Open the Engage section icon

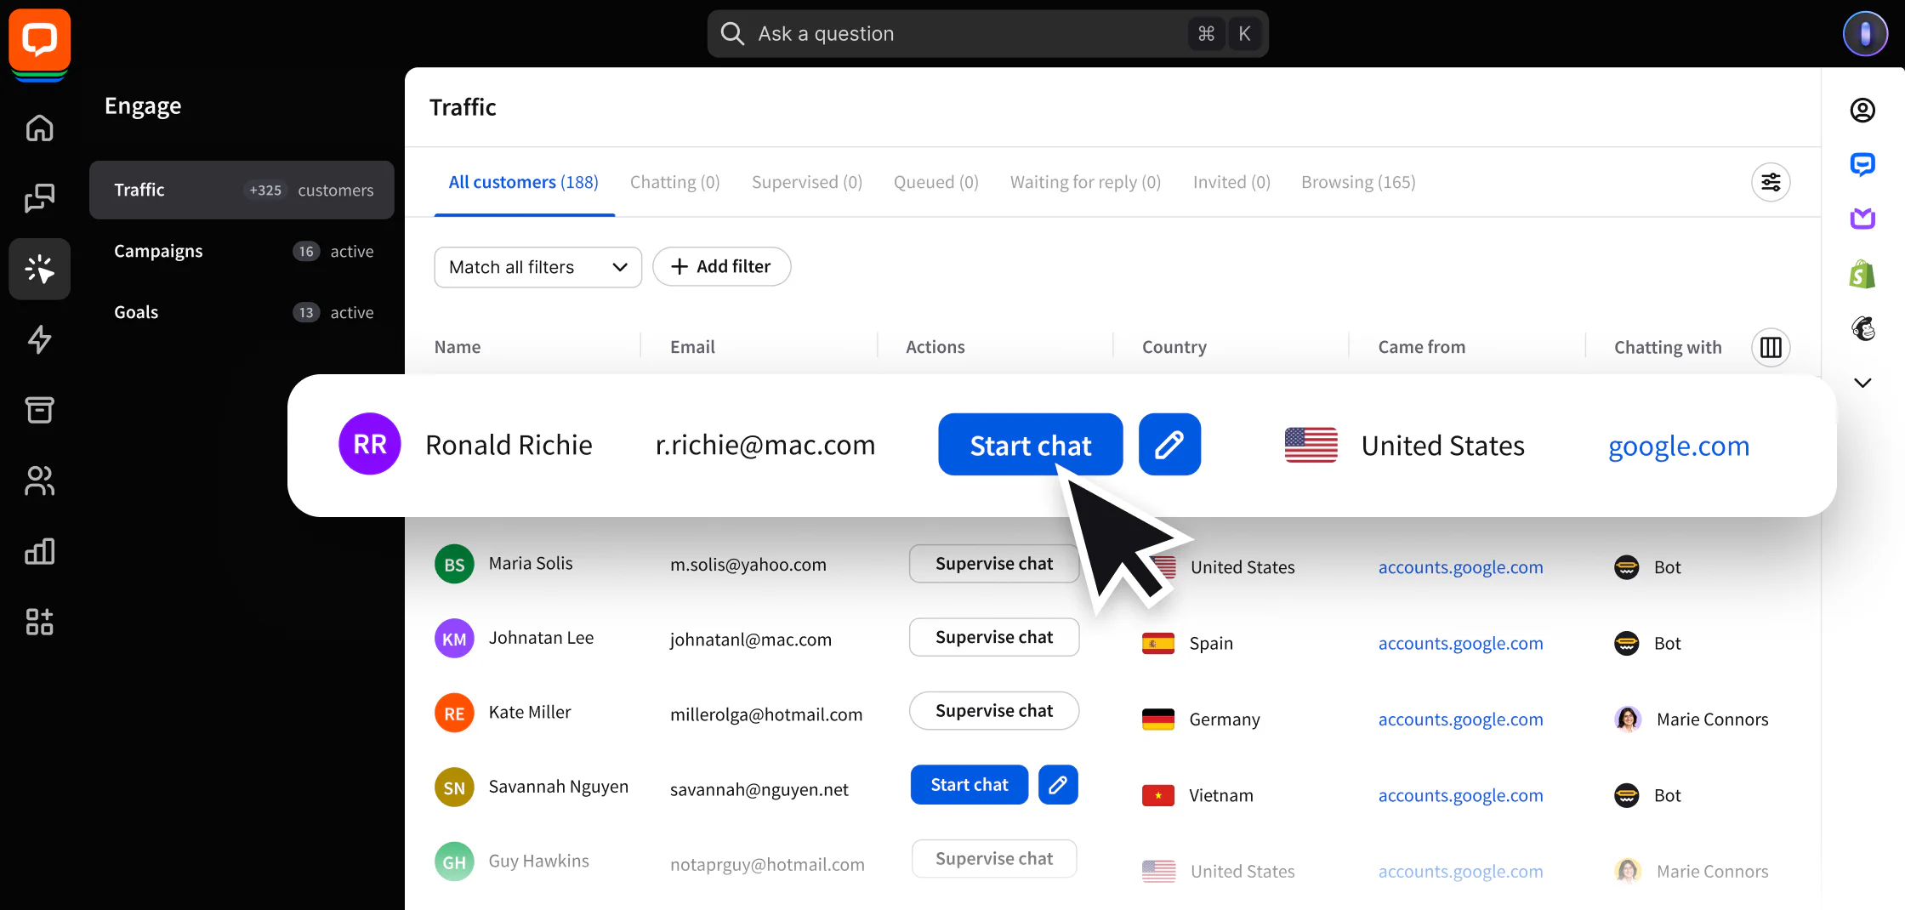(39, 269)
